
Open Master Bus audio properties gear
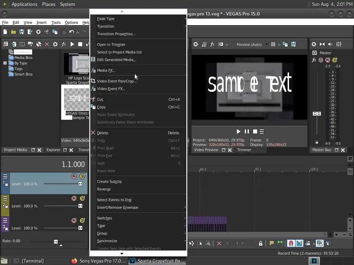[314, 44]
